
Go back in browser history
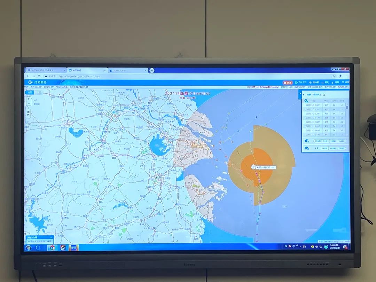28,76
